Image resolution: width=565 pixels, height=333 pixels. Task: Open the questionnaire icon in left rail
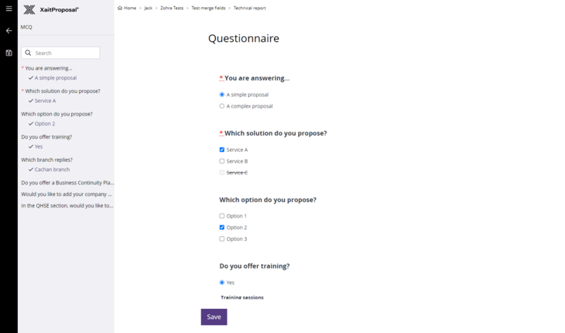point(9,53)
